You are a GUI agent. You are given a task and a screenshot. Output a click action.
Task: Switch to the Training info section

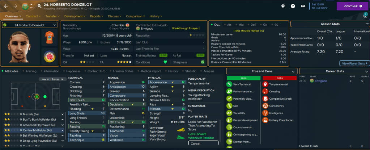point(31,71)
